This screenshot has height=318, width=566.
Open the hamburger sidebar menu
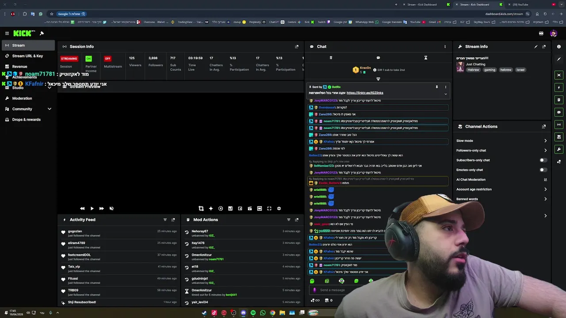tap(7, 34)
